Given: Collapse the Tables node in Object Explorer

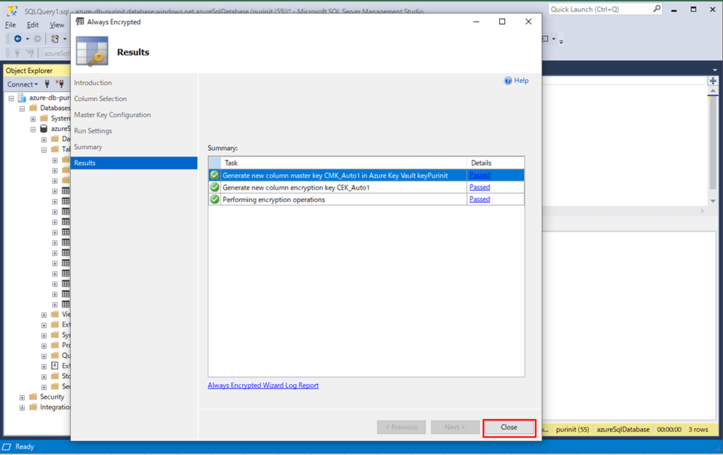Looking at the screenshot, I should [44, 149].
